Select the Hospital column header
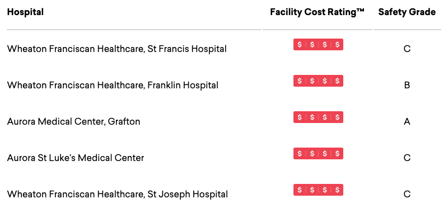The image size is (448, 213). click(25, 12)
